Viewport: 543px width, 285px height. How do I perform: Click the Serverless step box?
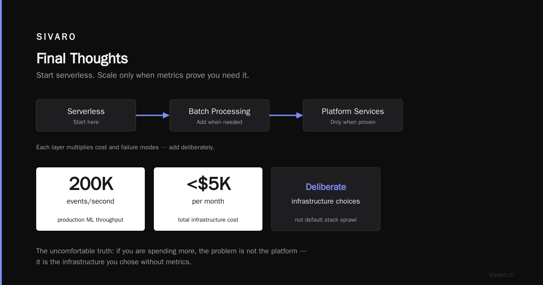[x=86, y=115]
